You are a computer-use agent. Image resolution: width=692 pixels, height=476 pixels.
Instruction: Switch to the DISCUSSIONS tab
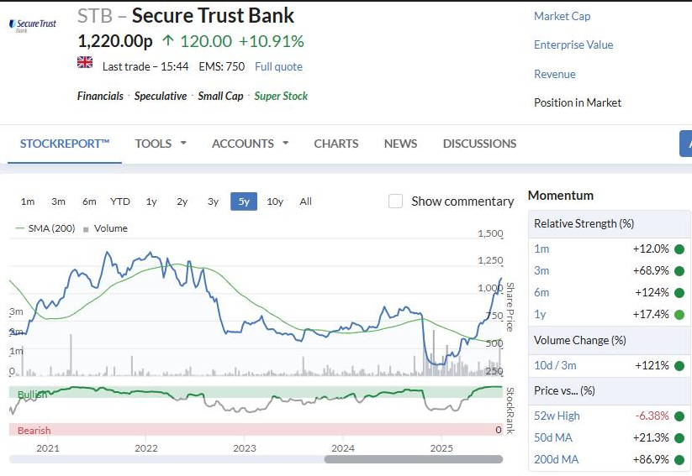(x=479, y=144)
